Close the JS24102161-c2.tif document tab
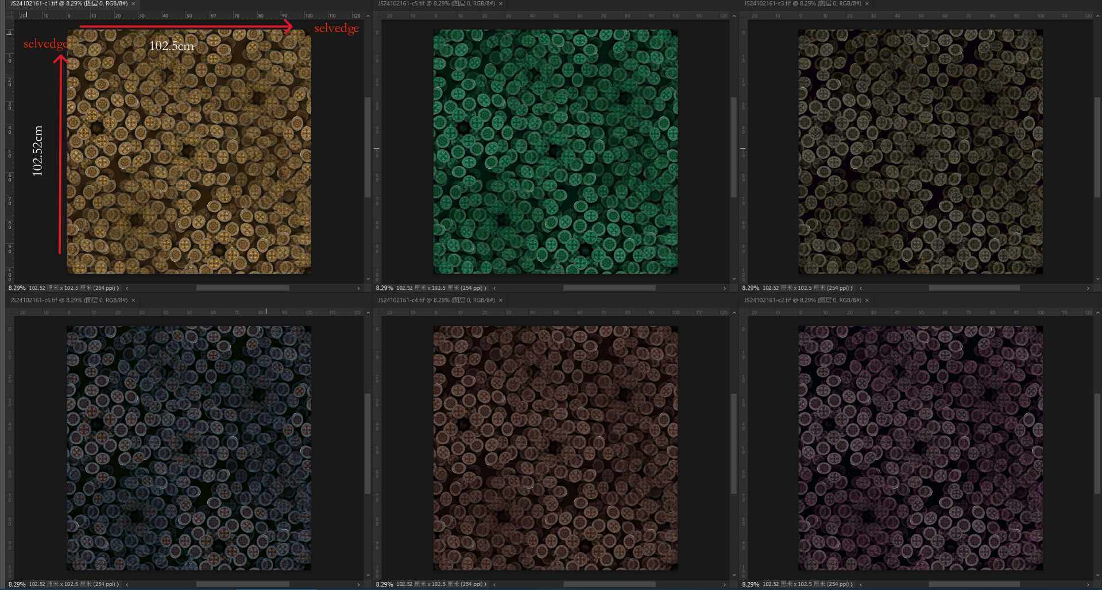Image resolution: width=1102 pixels, height=590 pixels. pyautogui.click(x=867, y=300)
